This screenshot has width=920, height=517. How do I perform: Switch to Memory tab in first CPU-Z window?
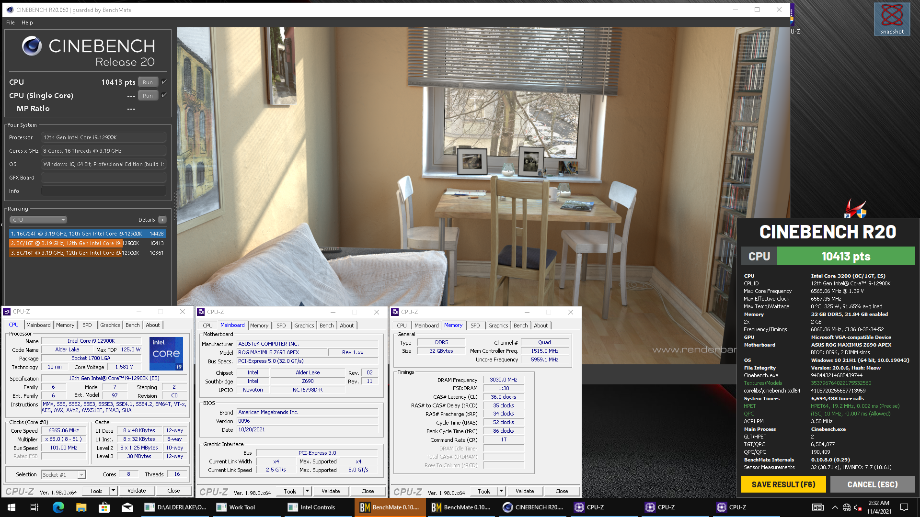click(65, 325)
